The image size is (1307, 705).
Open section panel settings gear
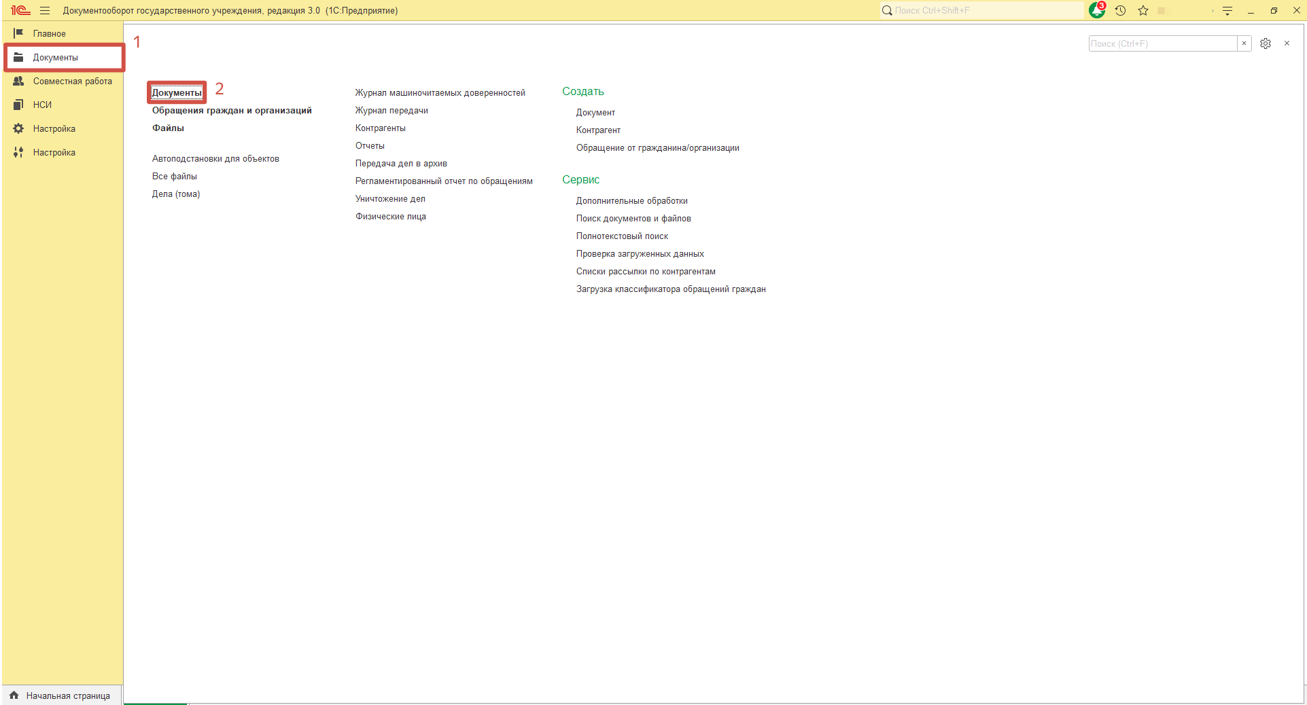point(1265,43)
